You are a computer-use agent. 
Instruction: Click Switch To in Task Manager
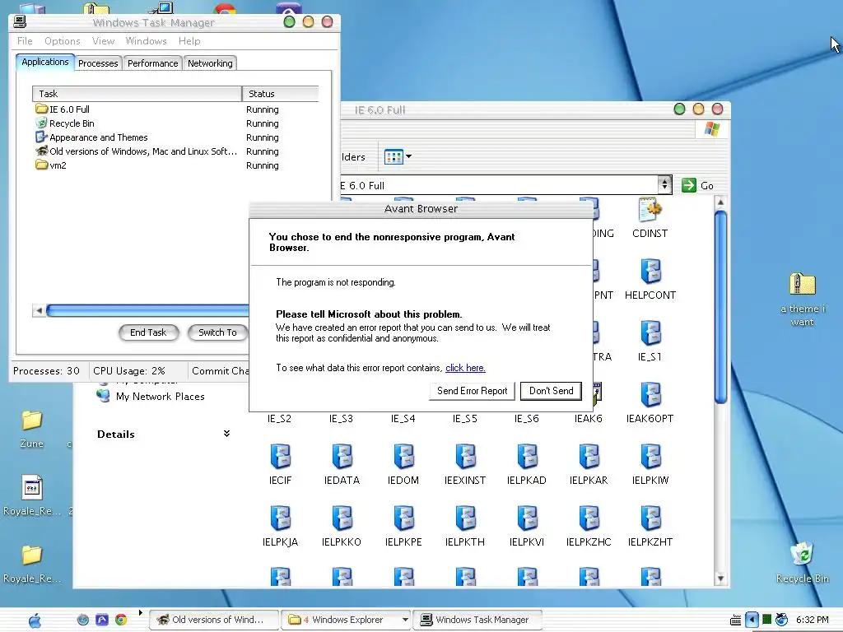tap(217, 332)
